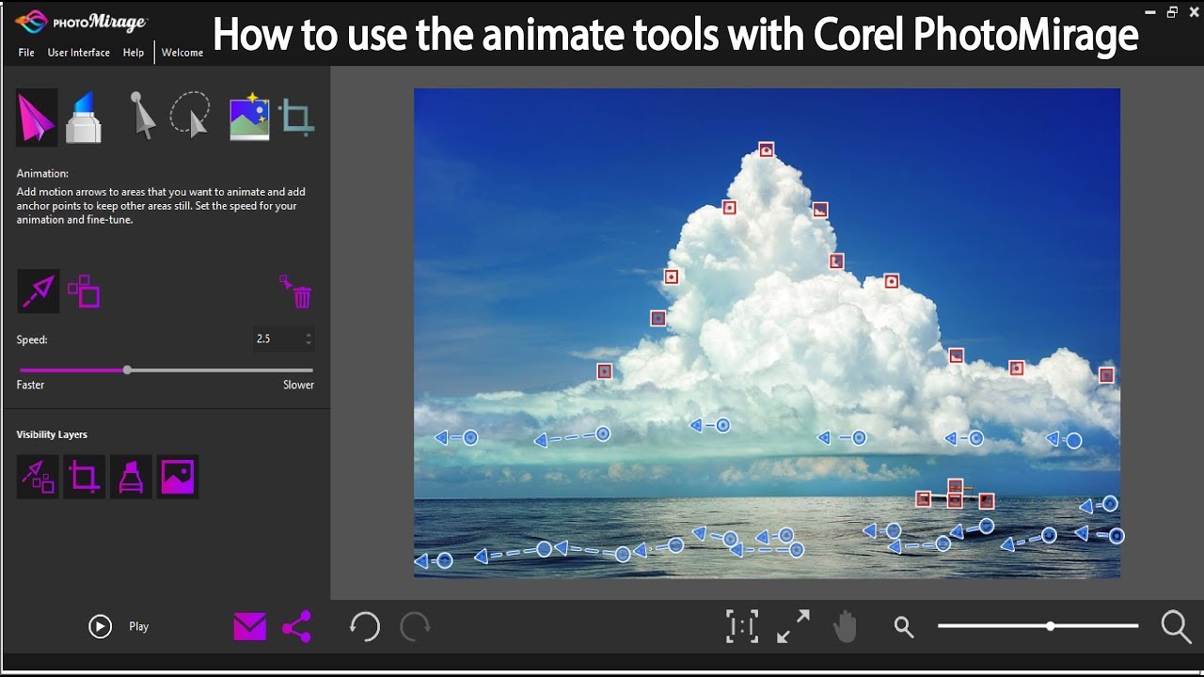
Task: Minimize the PhotoMirage window
Action: [x=1150, y=12]
